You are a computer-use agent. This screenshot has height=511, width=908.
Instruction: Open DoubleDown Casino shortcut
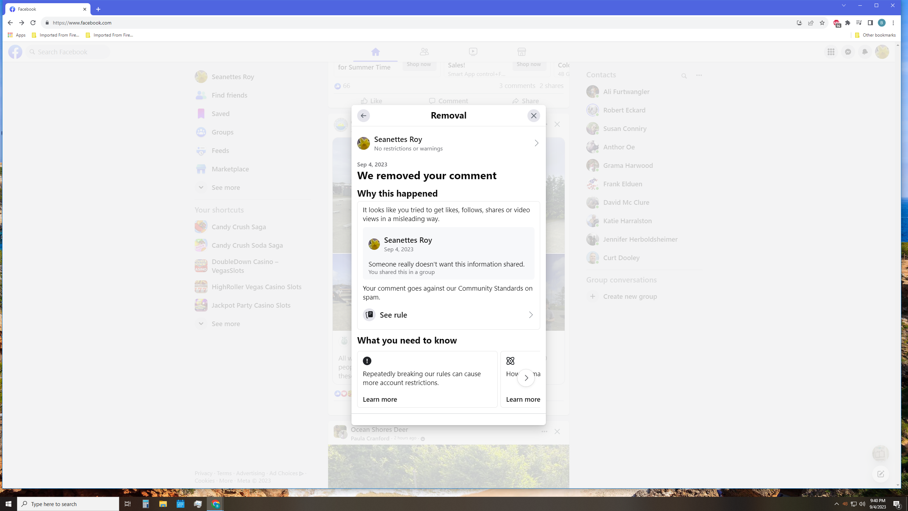253,266
